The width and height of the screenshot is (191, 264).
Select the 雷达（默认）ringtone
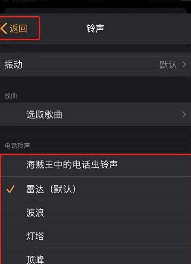pyautogui.click(x=95, y=189)
